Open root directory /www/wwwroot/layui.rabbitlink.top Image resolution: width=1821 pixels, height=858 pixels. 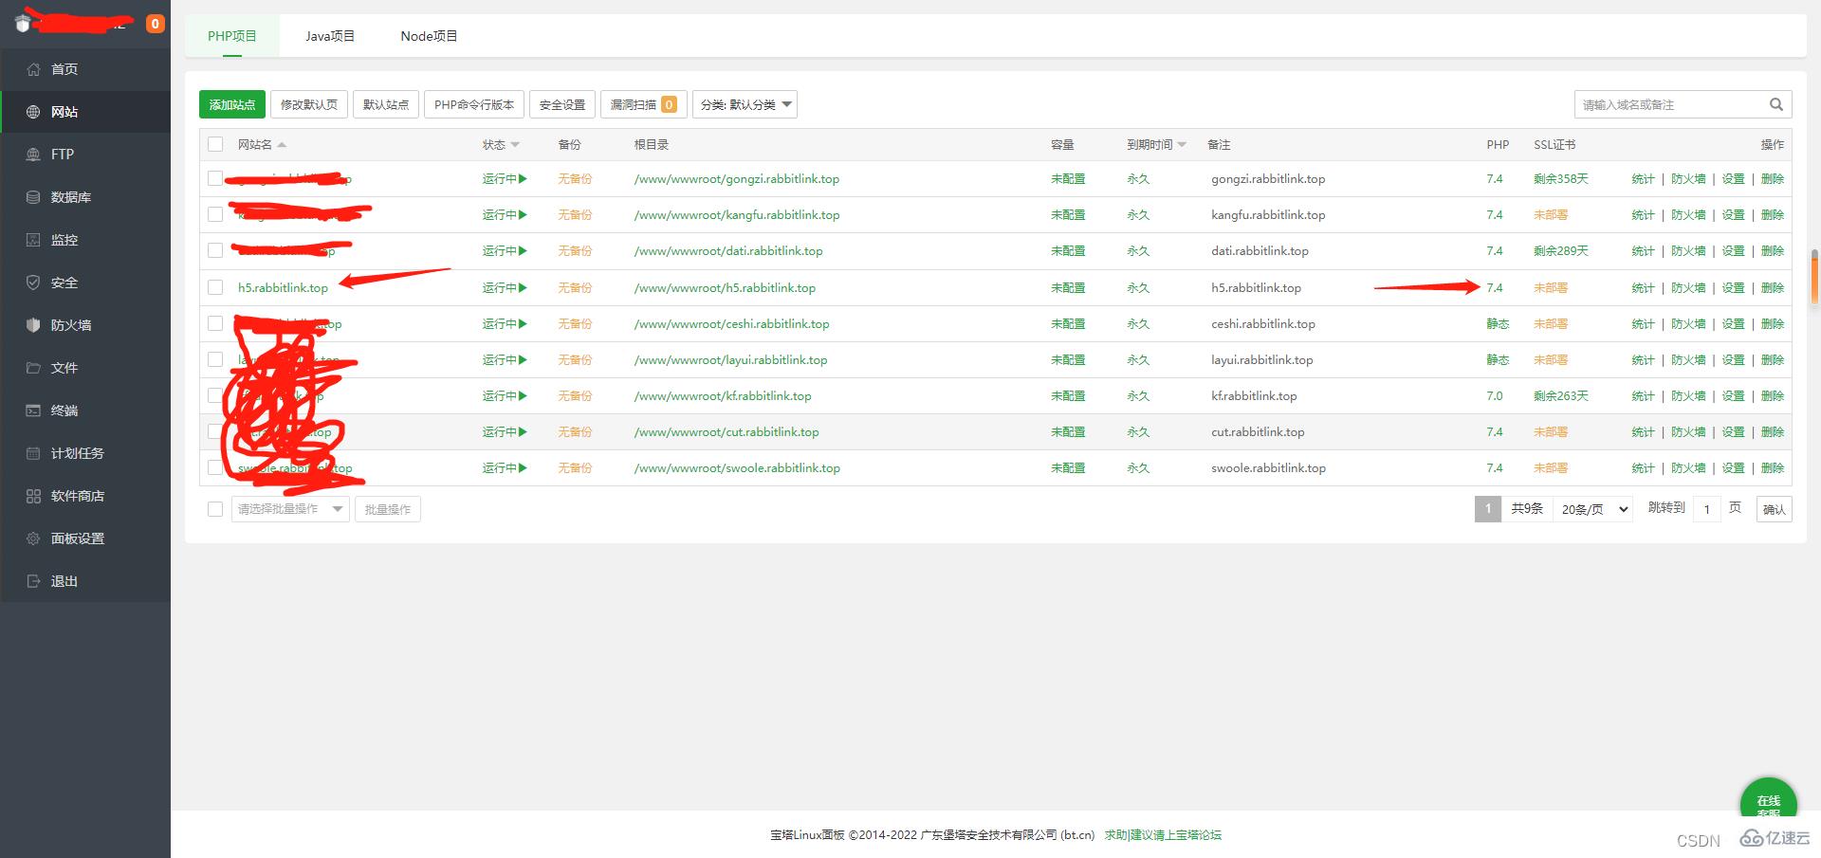click(x=730, y=359)
